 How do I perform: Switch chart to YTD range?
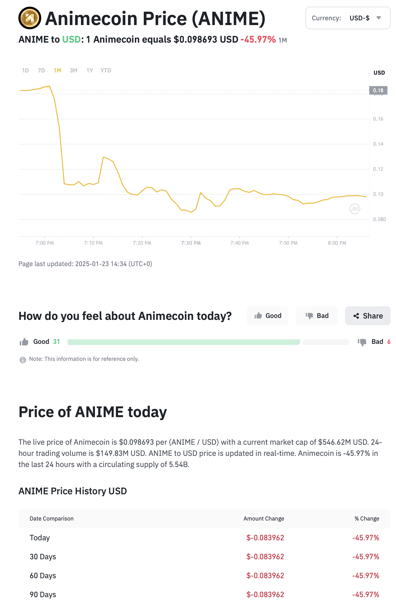point(106,70)
